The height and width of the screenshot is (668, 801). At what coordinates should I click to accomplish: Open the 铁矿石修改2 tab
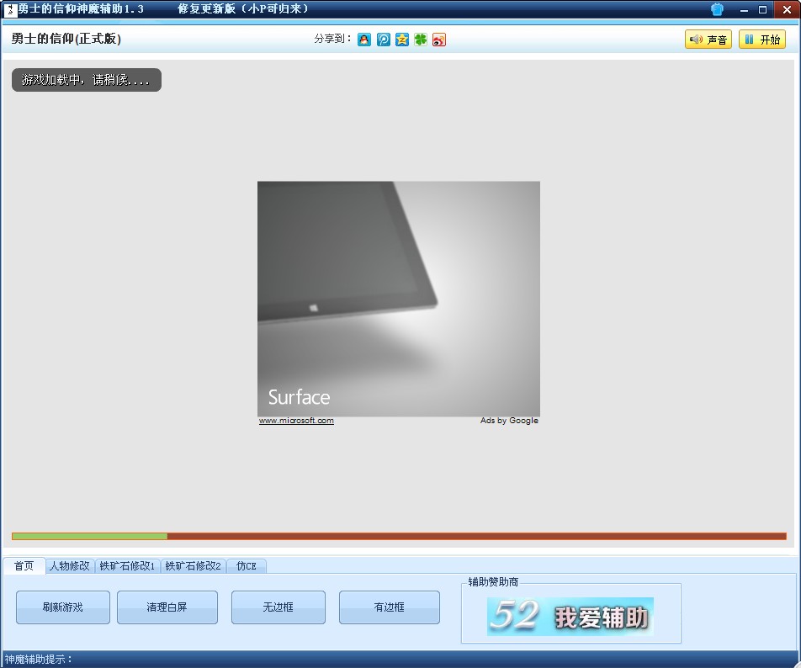pyautogui.click(x=194, y=566)
